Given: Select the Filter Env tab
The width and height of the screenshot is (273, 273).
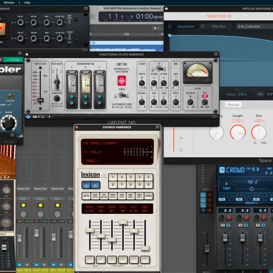Looking at the screenshot, I should (x=218, y=26).
